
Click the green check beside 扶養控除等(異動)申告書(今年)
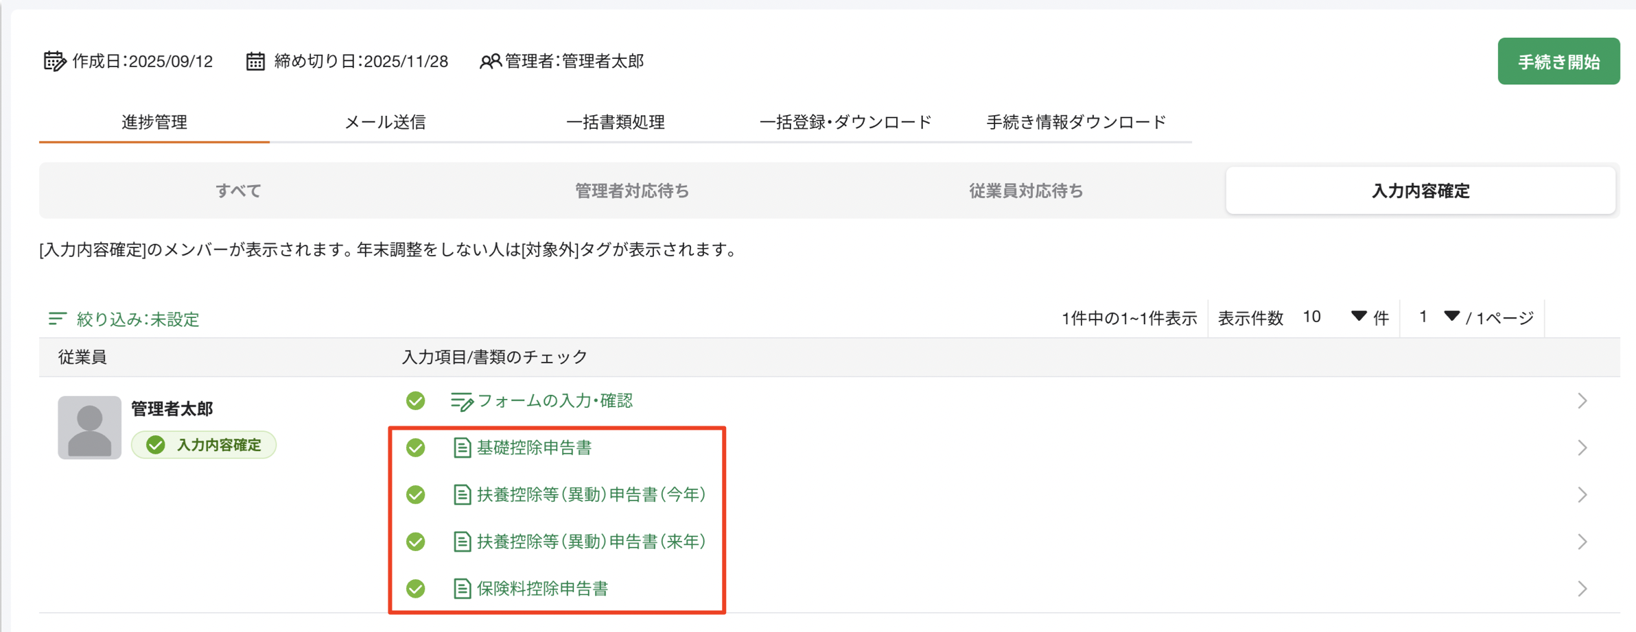pos(415,494)
